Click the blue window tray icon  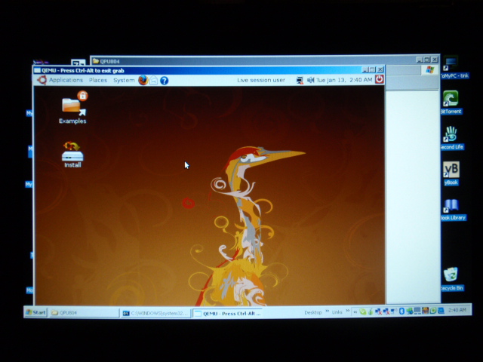pyautogui.click(x=441, y=311)
